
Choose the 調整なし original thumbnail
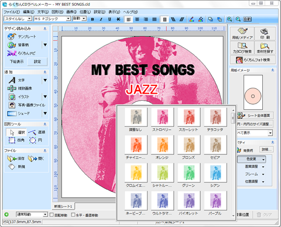pyautogui.click(x=136, y=117)
